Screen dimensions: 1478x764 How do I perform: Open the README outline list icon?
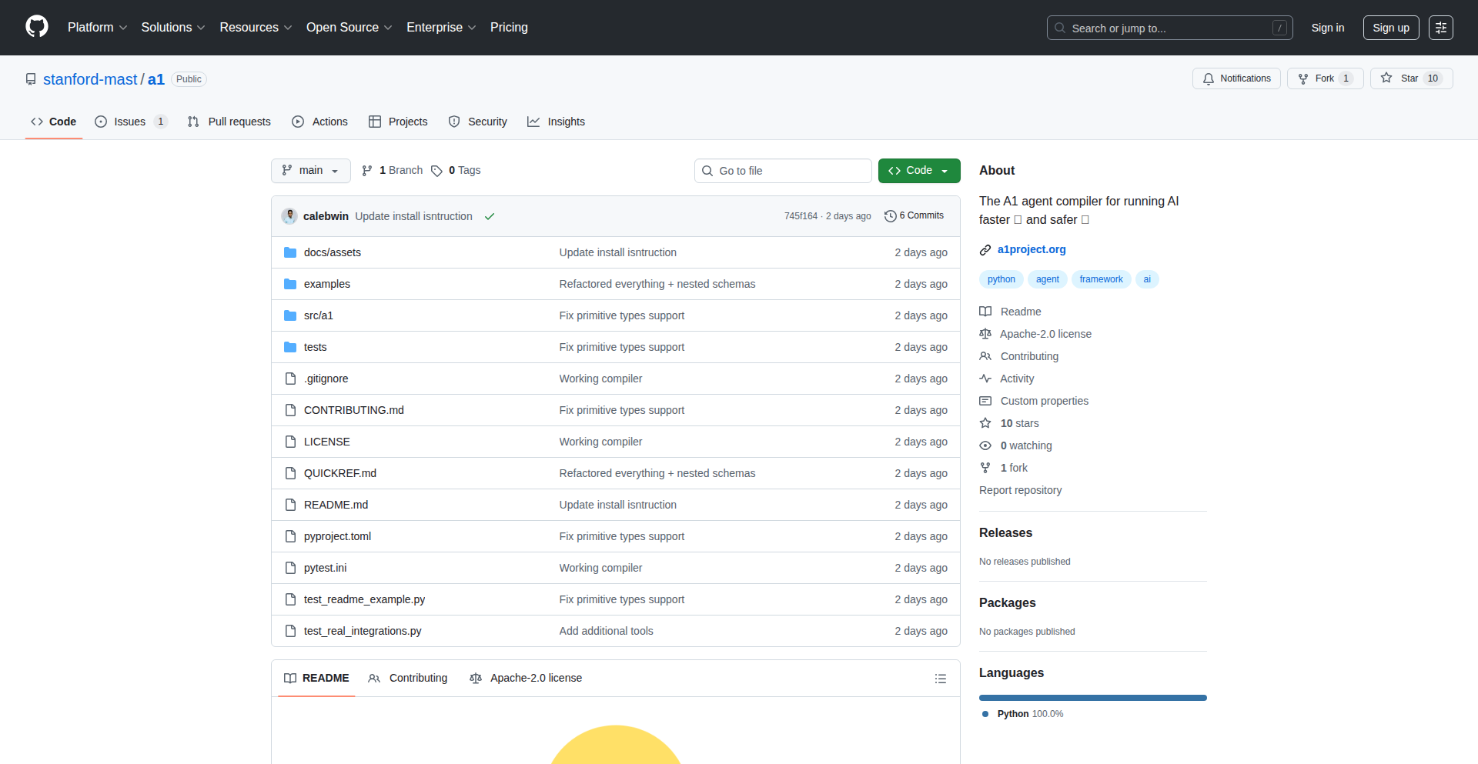click(940, 679)
